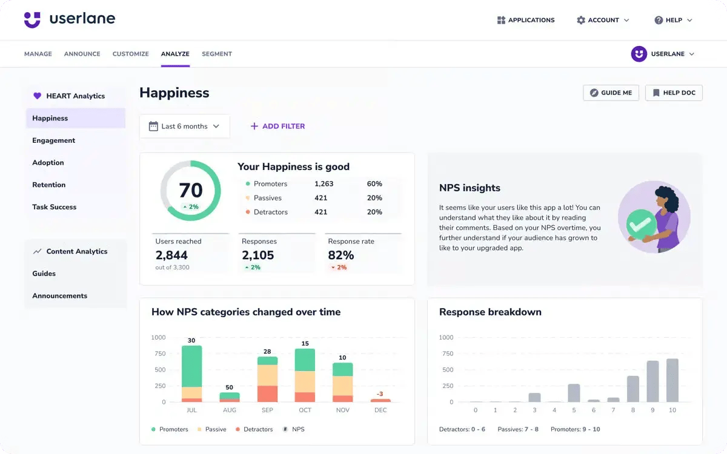Click the Applications button
The width and height of the screenshot is (727, 454).
click(526, 20)
